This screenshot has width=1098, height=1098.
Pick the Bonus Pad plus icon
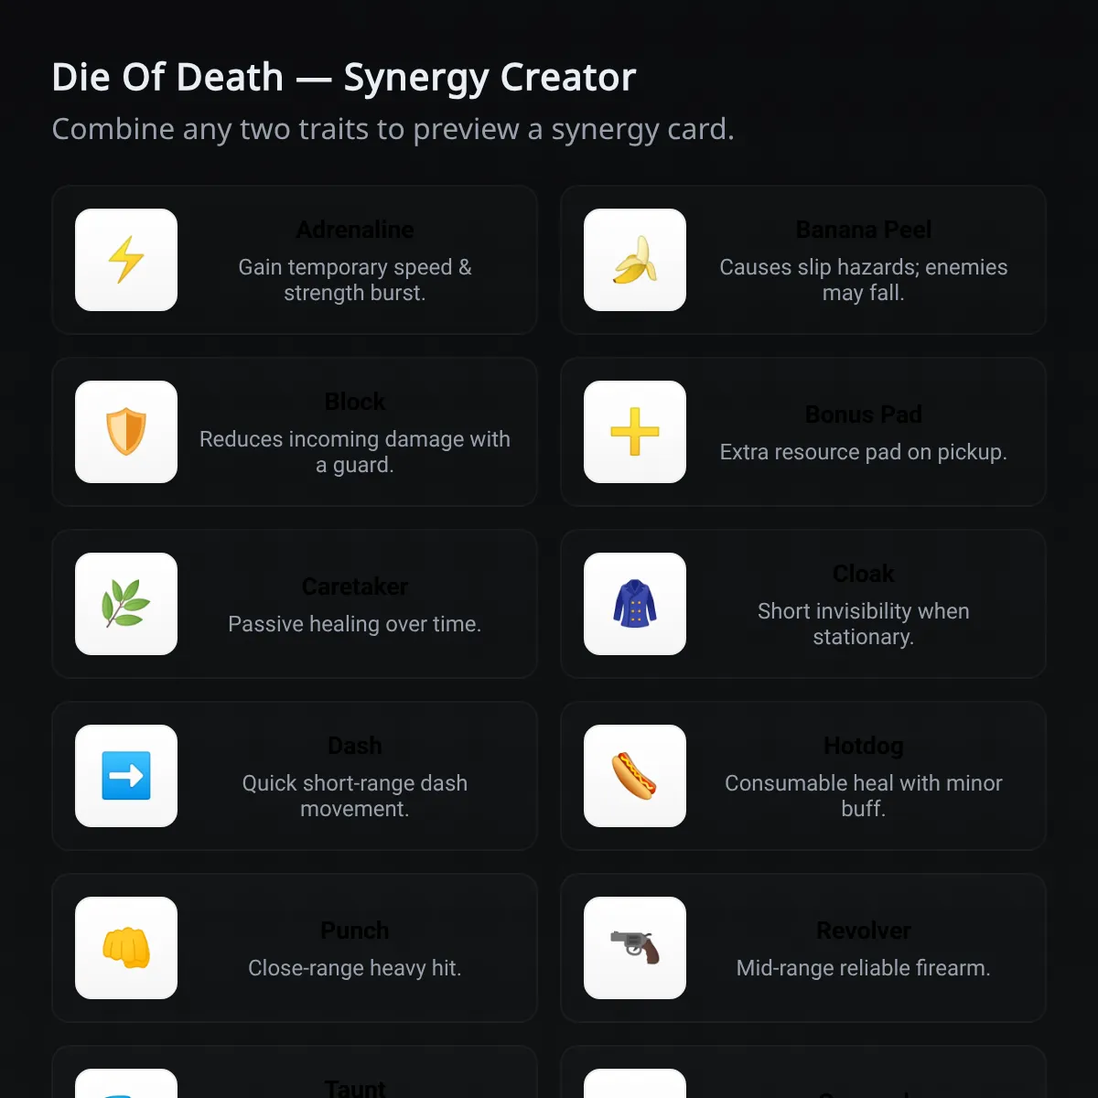tap(635, 432)
